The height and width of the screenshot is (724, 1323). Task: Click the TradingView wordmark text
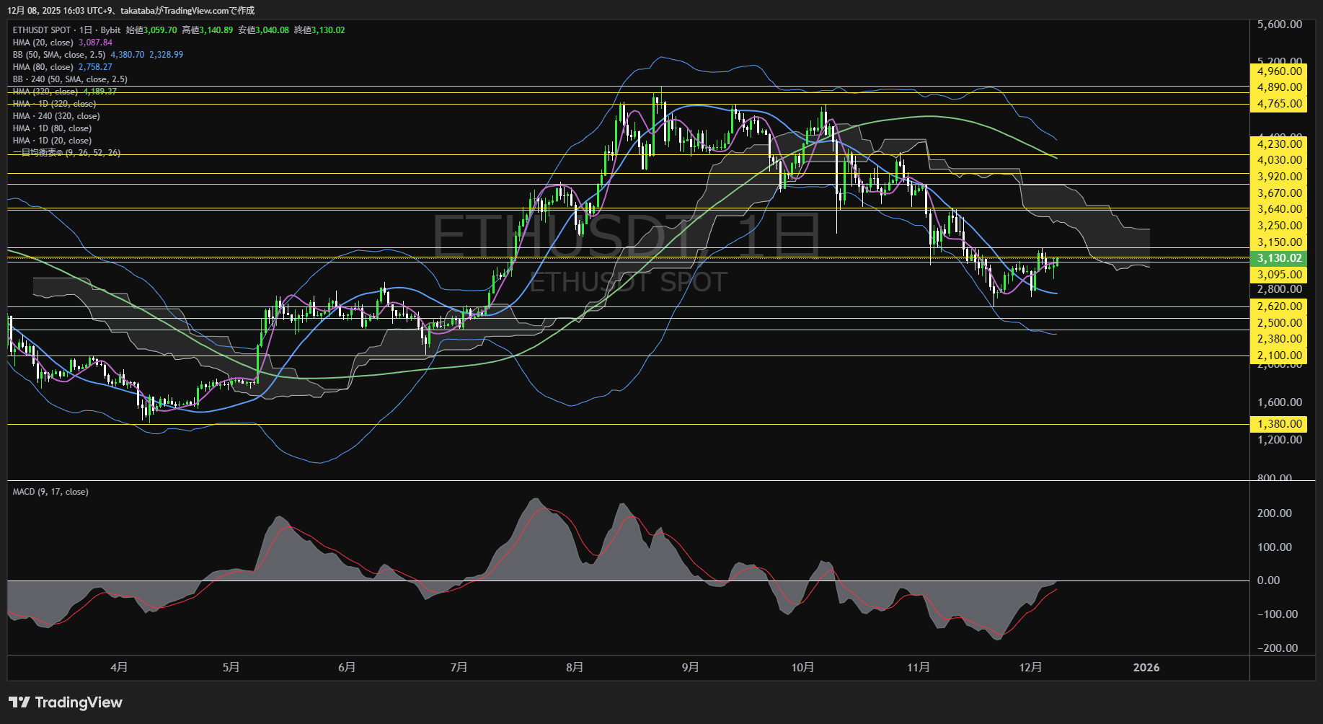coord(79,702)
